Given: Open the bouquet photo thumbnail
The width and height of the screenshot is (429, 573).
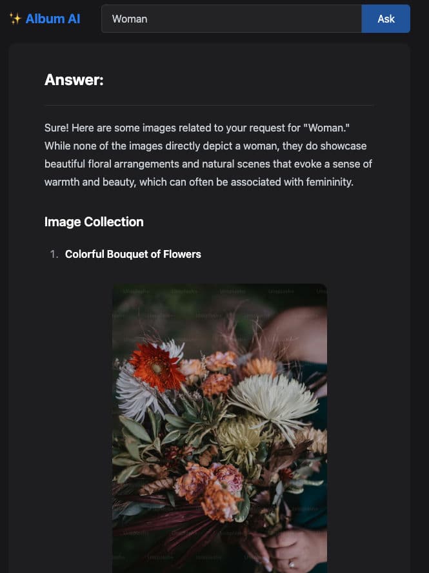Looking at the screenshot, I should 219,428.
